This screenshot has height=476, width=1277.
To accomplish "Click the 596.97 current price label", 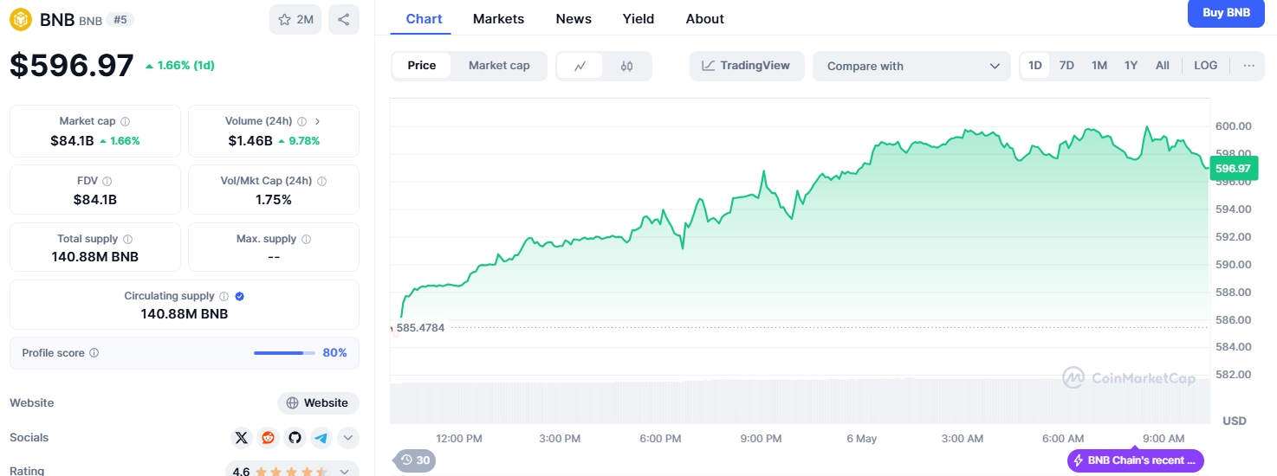I will (x=1233, y=168).
